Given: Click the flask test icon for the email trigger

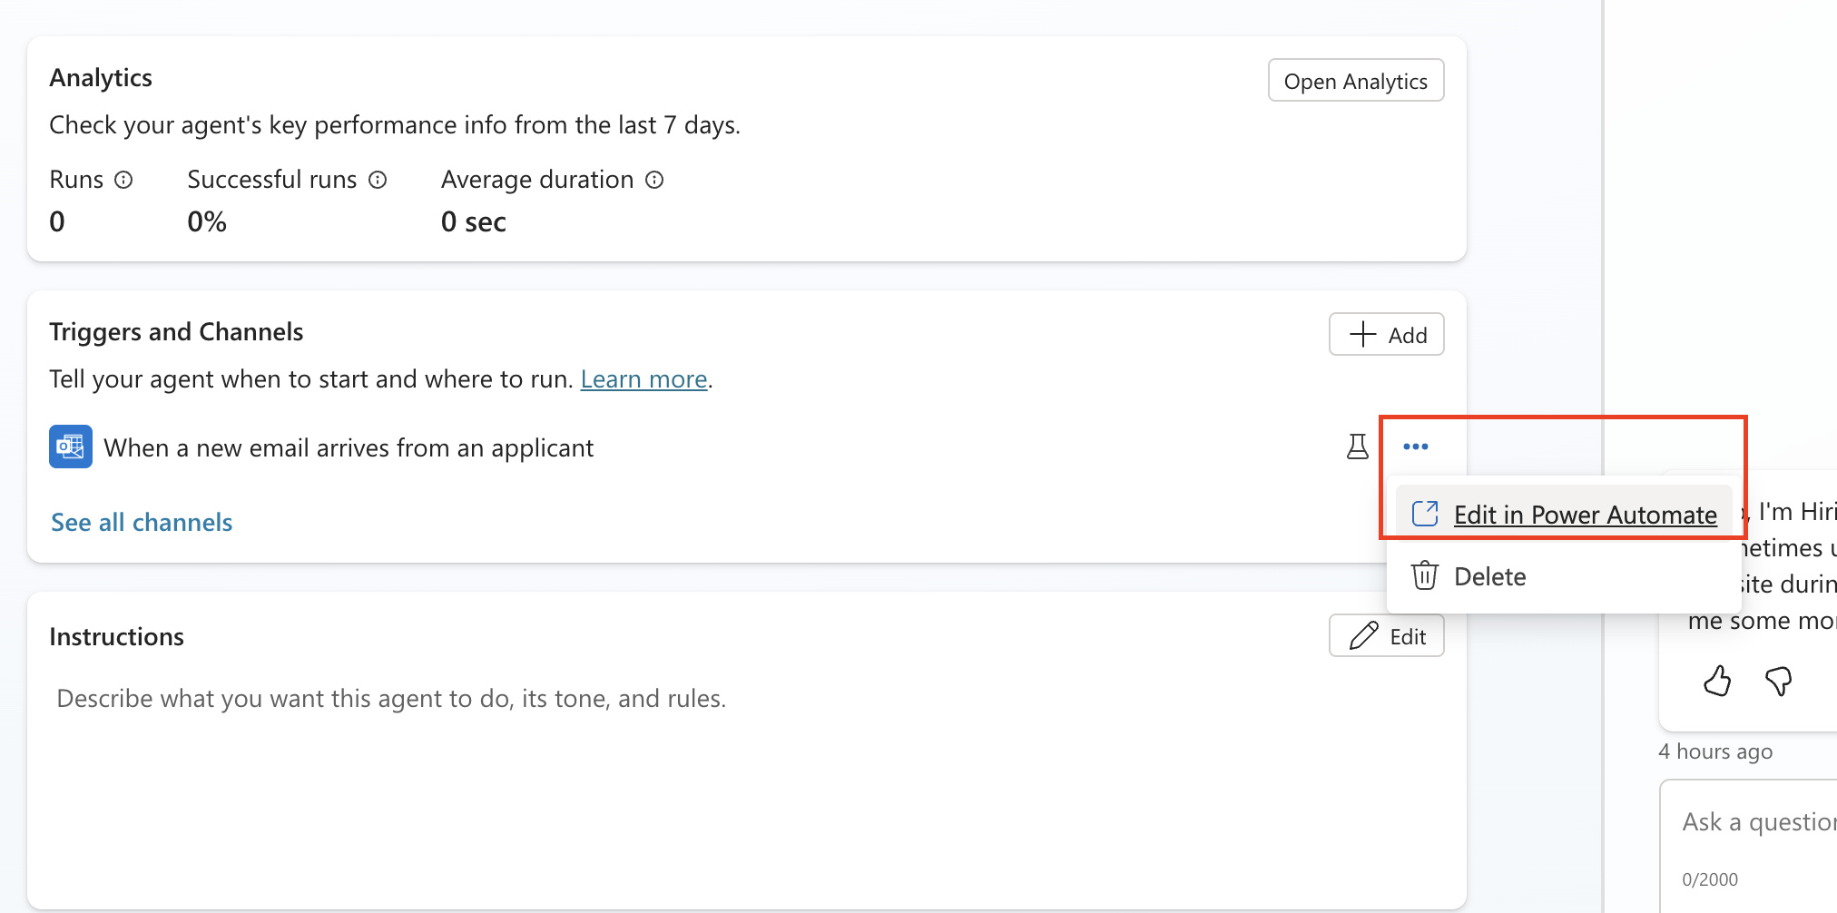Looking at the screenshot, I should pos(1357,447).
